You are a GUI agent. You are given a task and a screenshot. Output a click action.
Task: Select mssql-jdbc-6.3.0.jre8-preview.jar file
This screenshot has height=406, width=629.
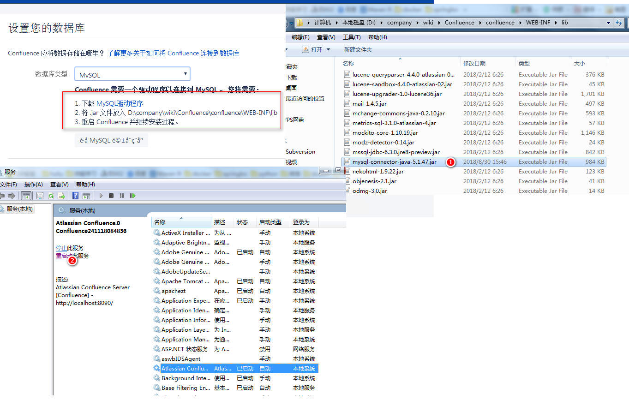[474, 152]
